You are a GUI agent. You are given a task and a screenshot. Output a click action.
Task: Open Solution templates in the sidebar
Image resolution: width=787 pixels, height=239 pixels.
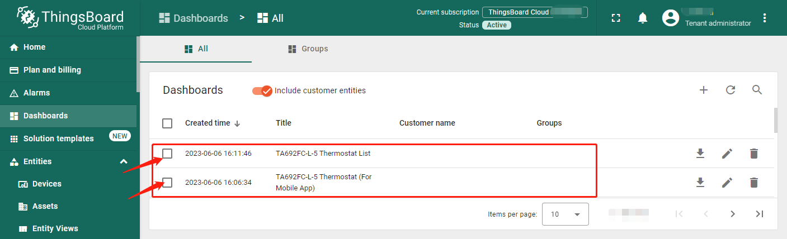point(68,138)
